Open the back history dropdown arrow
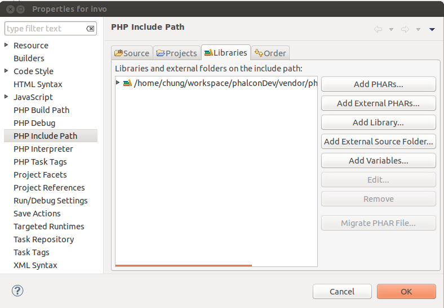 391,29
